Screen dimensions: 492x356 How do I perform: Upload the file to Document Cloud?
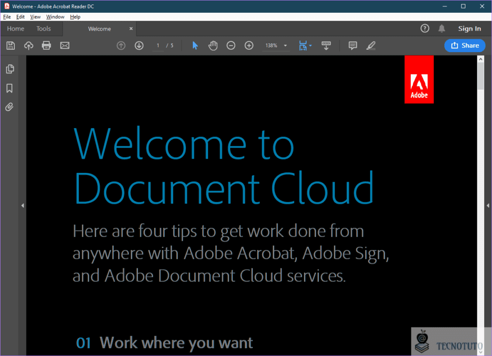29,45
